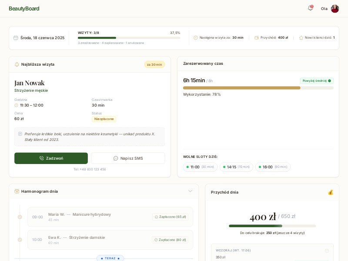Select the 11:00 free slot
This screenshot has height=261, width=348.
[x=200, y=167]
